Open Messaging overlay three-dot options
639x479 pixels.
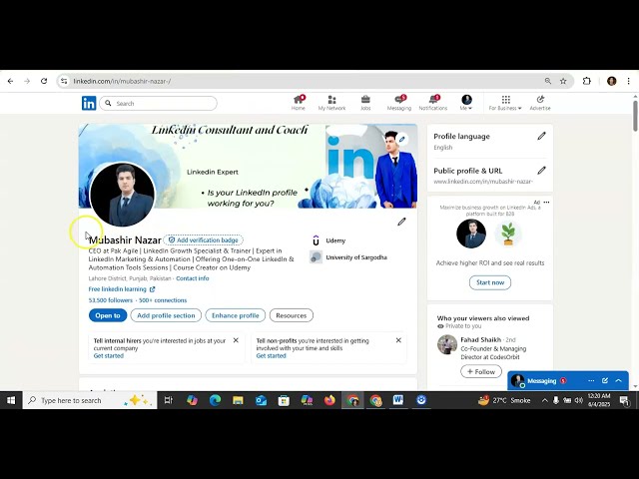pos(591,381)
